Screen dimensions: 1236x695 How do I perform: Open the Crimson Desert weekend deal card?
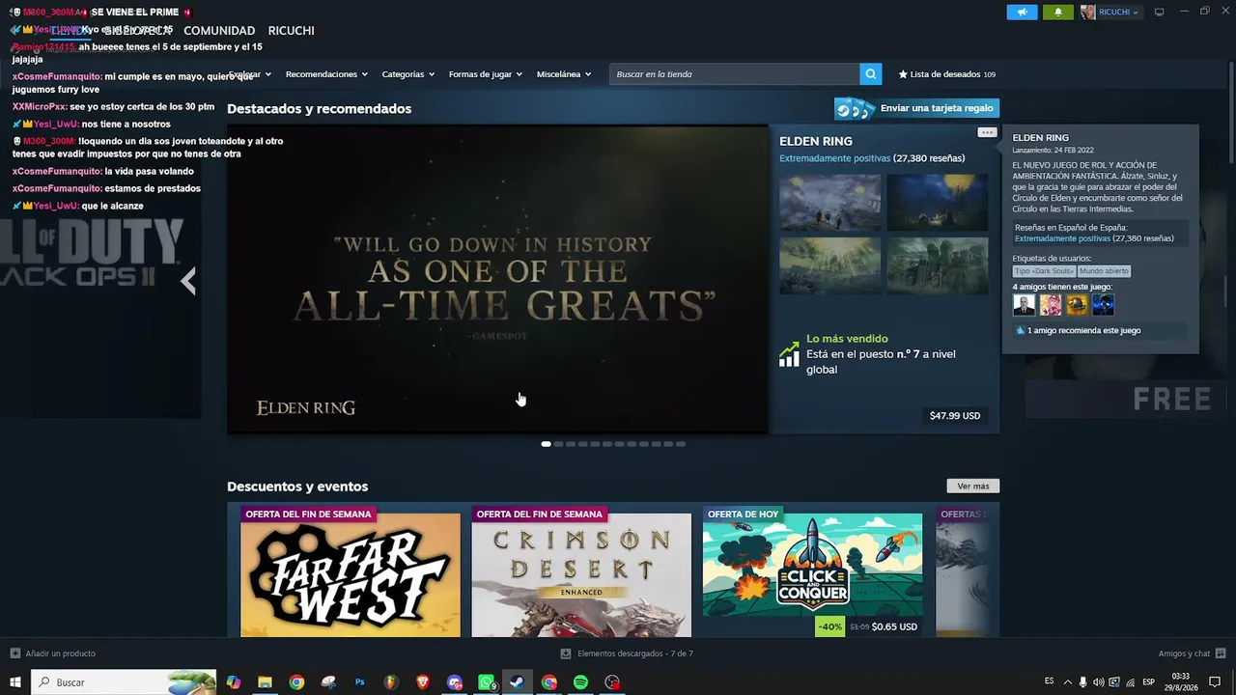click(581, 570)
